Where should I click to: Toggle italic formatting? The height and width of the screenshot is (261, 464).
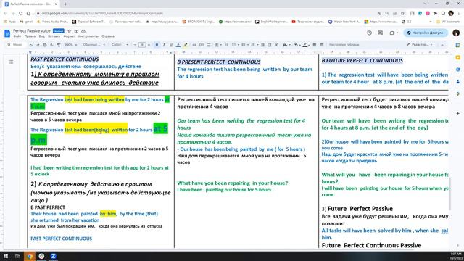coord(164,45)
